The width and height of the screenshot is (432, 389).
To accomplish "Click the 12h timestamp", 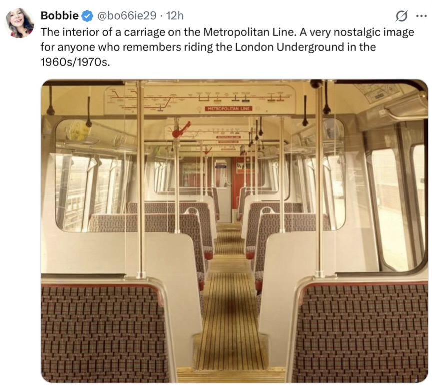I will 175,16.
